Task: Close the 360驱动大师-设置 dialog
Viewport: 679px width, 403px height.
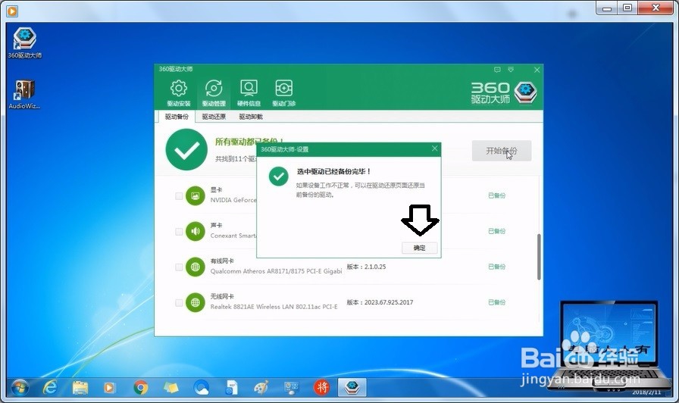Action: point(435,148)
